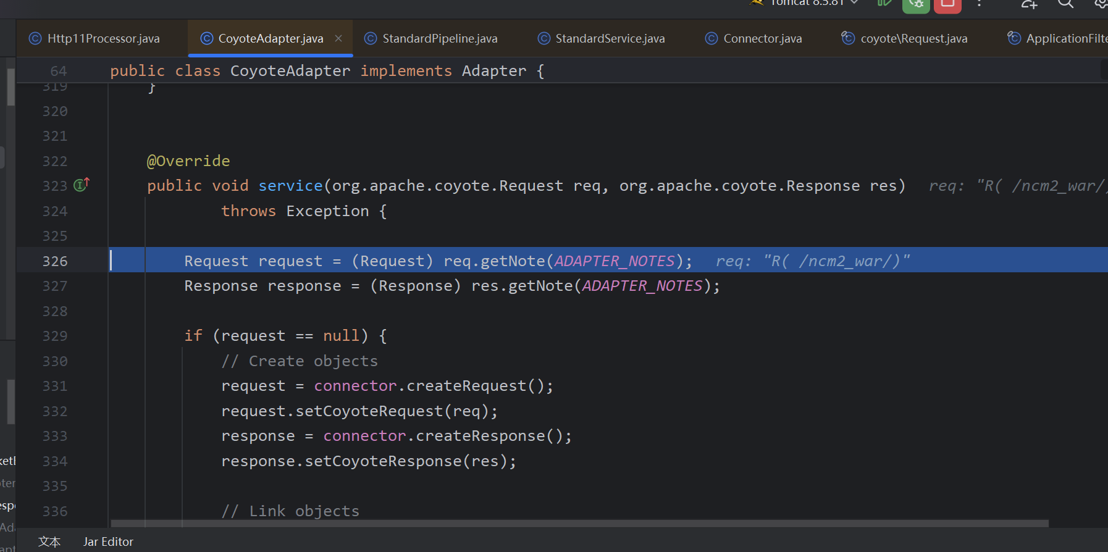Screen dimensions: 1108x552
Task: Click the green Debug bug button
Action: point(915,4)
